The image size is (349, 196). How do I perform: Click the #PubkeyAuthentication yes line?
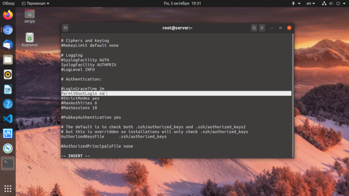point(91,117)
